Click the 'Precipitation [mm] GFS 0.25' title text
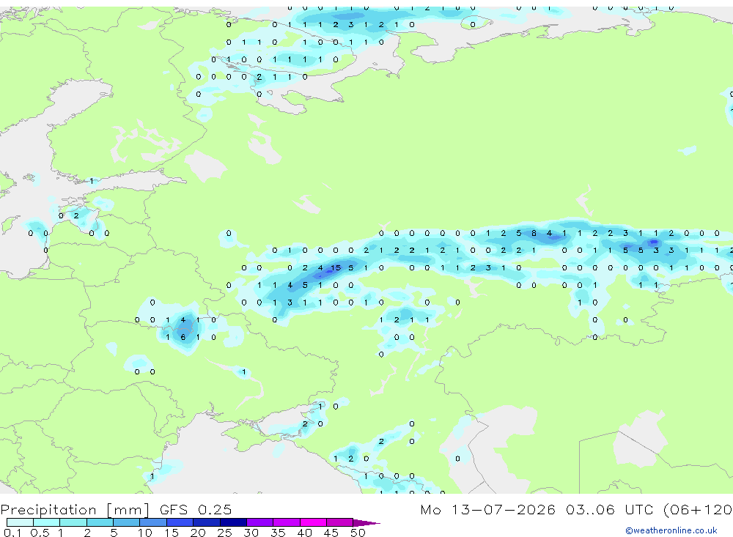The width and height of the screenshot is (733, 537). (x=116, y=509)
